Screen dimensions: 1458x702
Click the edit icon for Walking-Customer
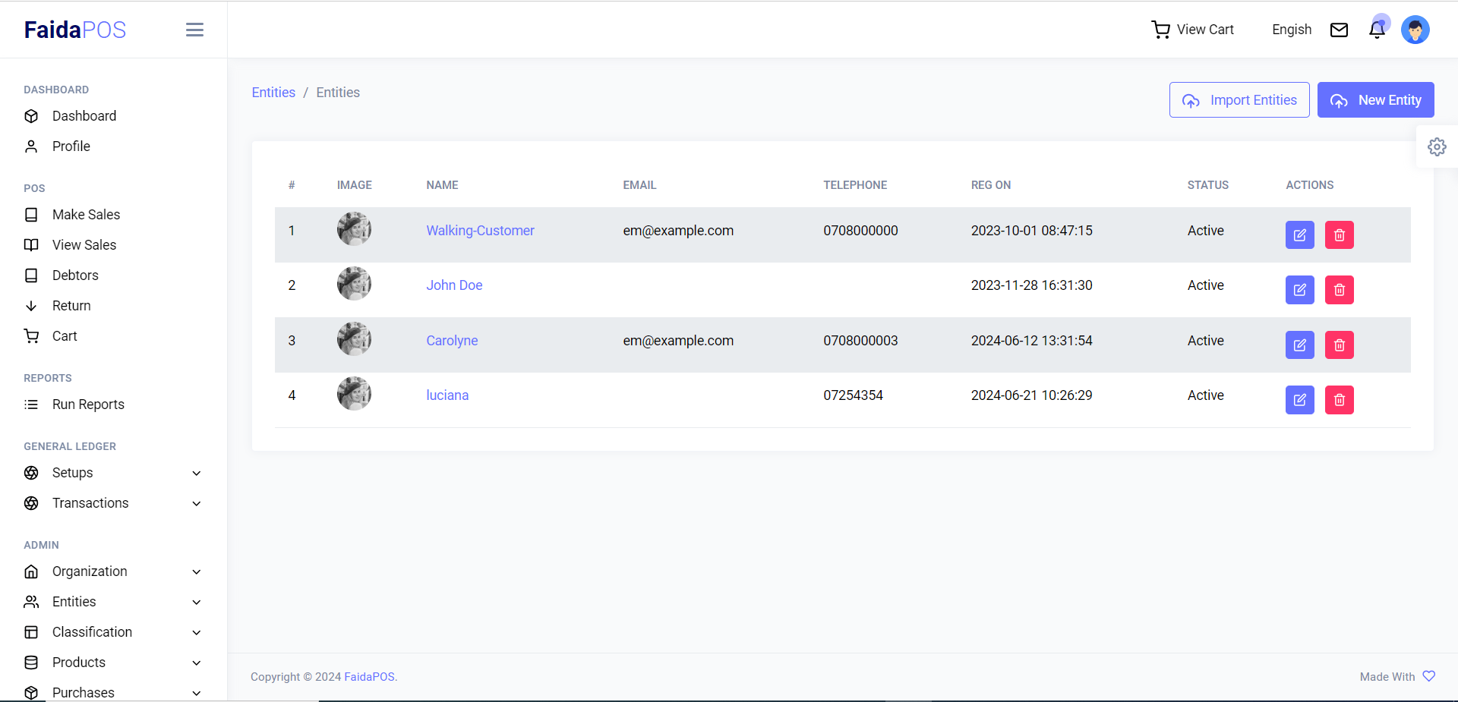pos(1299,235)
